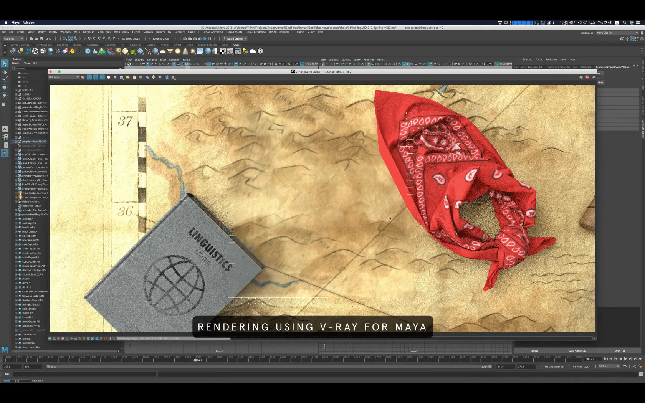Screen dimensions: 645x403
Task: Click the V-Ray cloud shelf icon
Action: (x=253, y=51)
